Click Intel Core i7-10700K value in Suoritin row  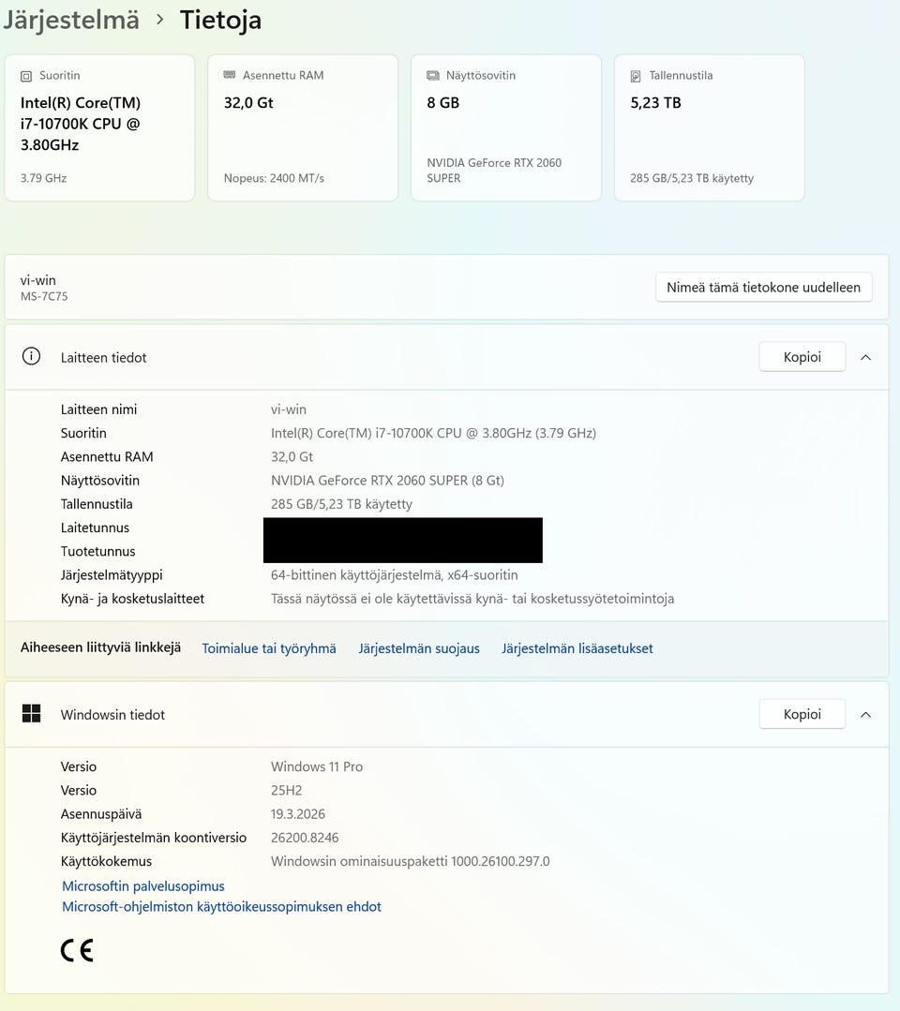[433, 433]
